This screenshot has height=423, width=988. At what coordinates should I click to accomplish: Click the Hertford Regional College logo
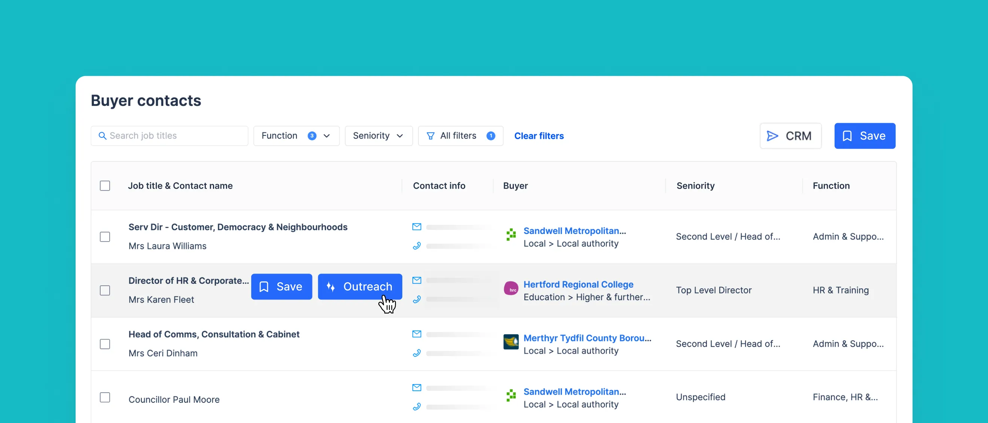coord(511,288)
